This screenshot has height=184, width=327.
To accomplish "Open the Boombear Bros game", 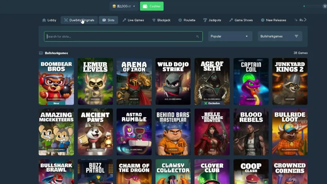I will click(x=56, y=81).
